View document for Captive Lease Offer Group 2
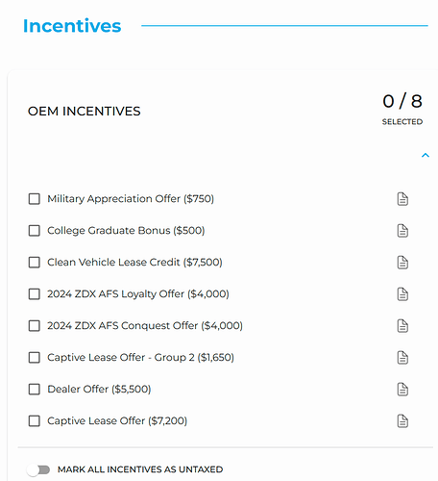This screenshot has height=481, width=438. (402, 358)
